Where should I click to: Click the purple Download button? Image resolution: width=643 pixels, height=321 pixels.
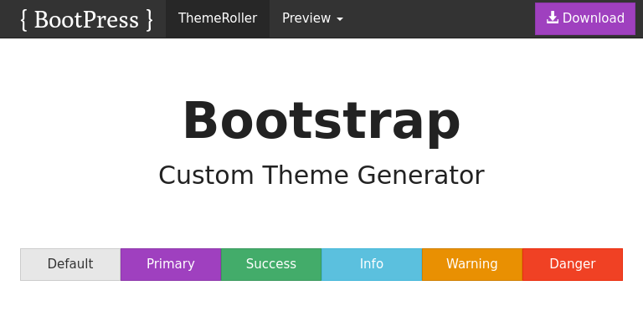click(x=585, y=19)
